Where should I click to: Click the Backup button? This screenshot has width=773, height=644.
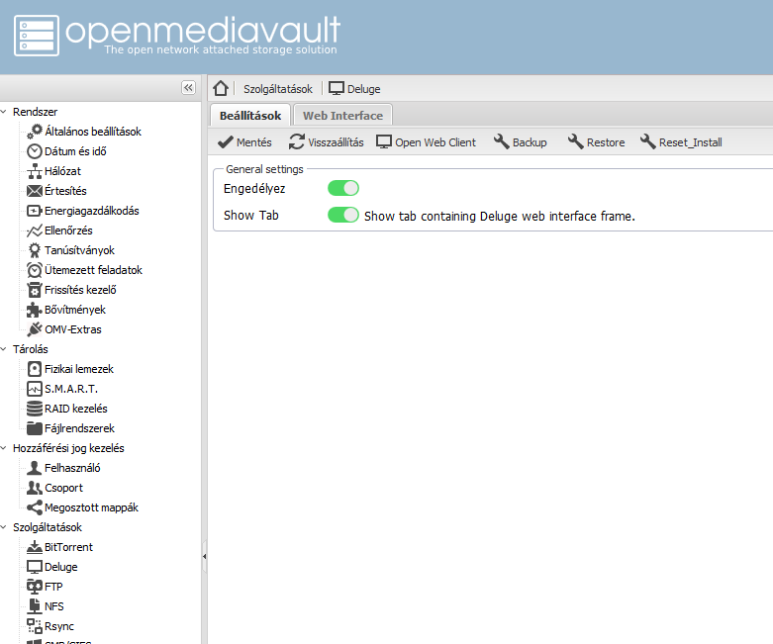pos(520,142)
